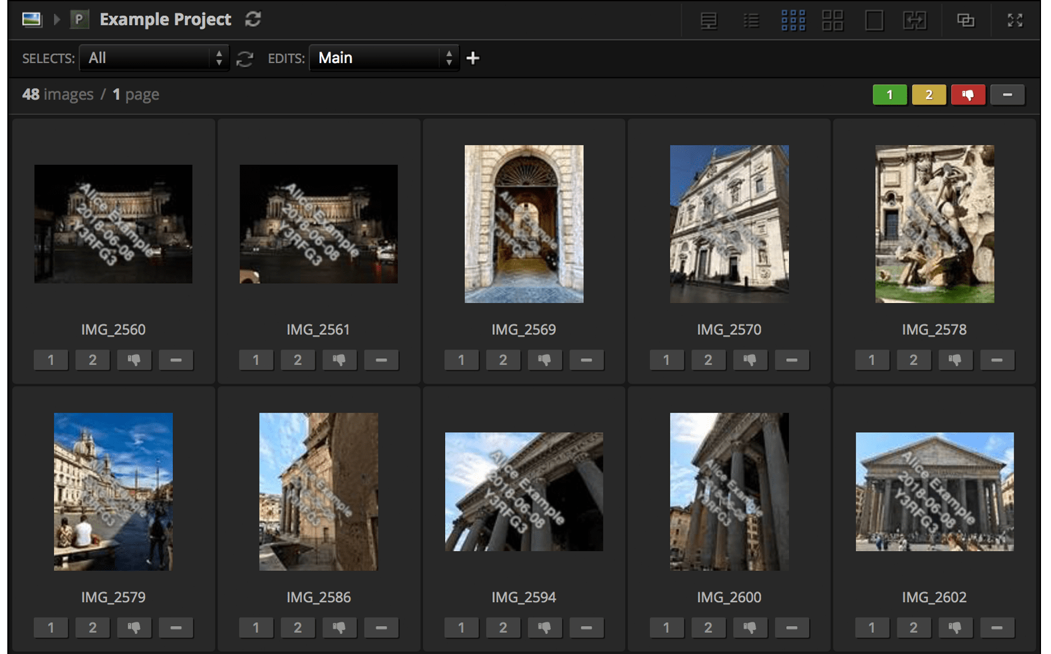Reject IMG_2594 with thumbs-down icon
1051x654 pixels.
(544, 628)
